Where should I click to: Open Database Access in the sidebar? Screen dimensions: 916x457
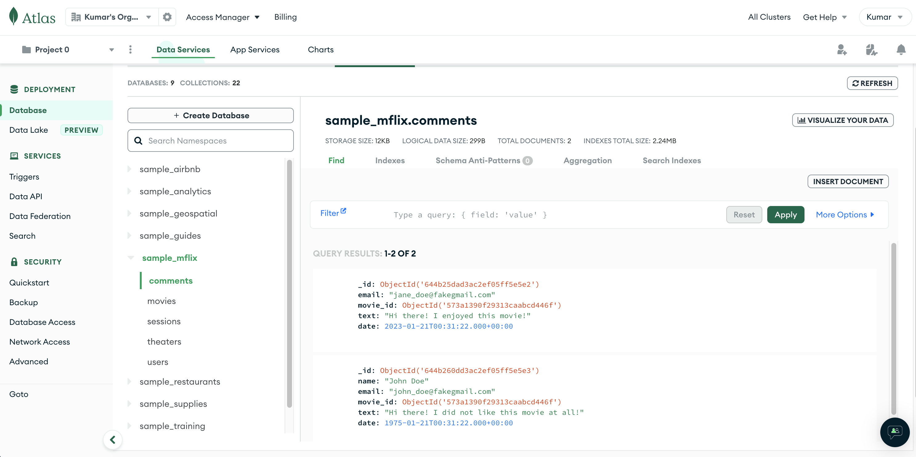pos(42,322)
